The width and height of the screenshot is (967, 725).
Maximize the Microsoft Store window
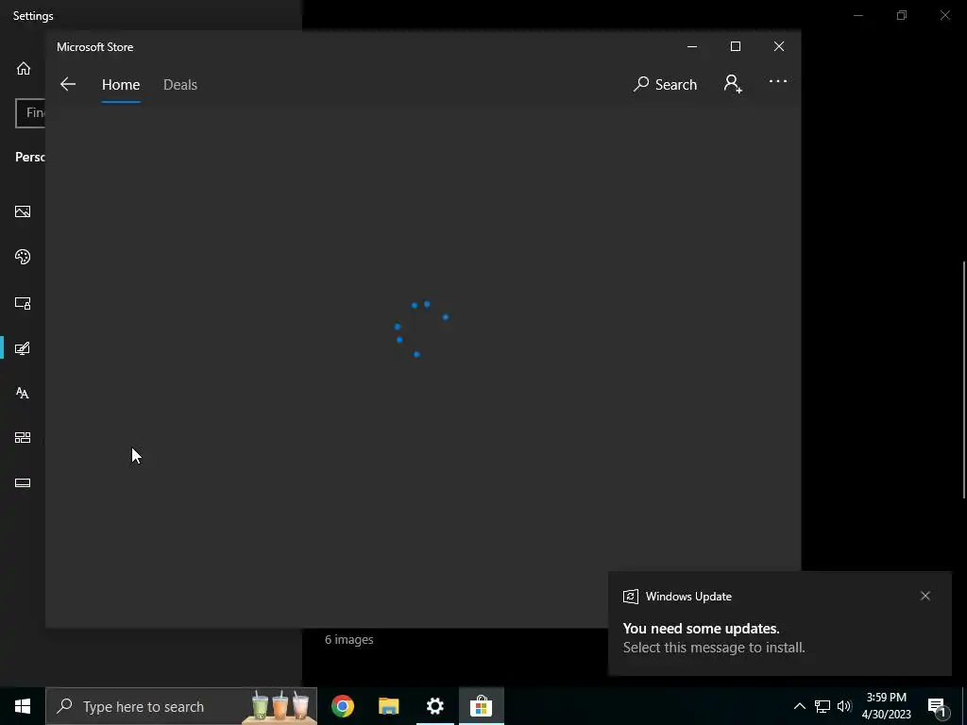[735, 47]
